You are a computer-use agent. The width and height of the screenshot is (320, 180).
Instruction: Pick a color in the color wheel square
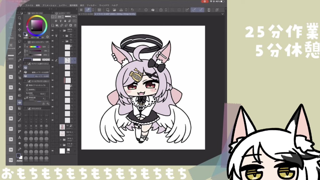36,25
